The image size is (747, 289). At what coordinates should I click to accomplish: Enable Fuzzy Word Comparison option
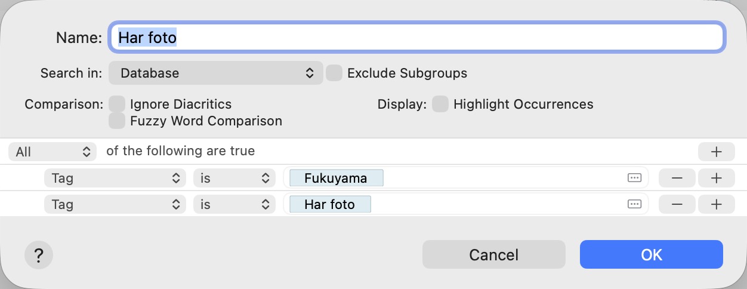(x=117, y=121)
